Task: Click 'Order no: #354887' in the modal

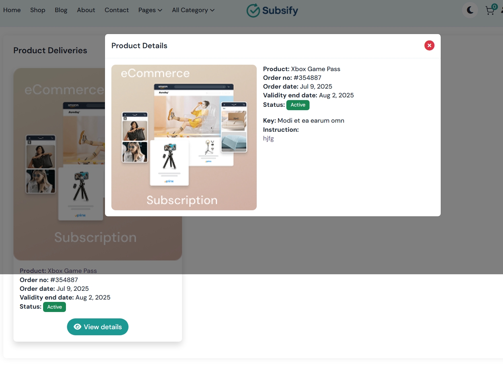Action: pyautogui.click(x=292, y=78)
